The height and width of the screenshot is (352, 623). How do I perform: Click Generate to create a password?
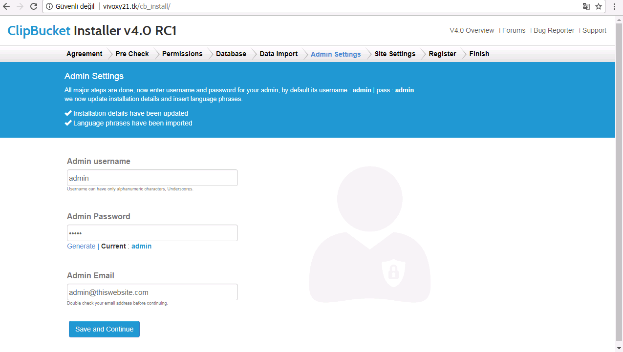81,246
